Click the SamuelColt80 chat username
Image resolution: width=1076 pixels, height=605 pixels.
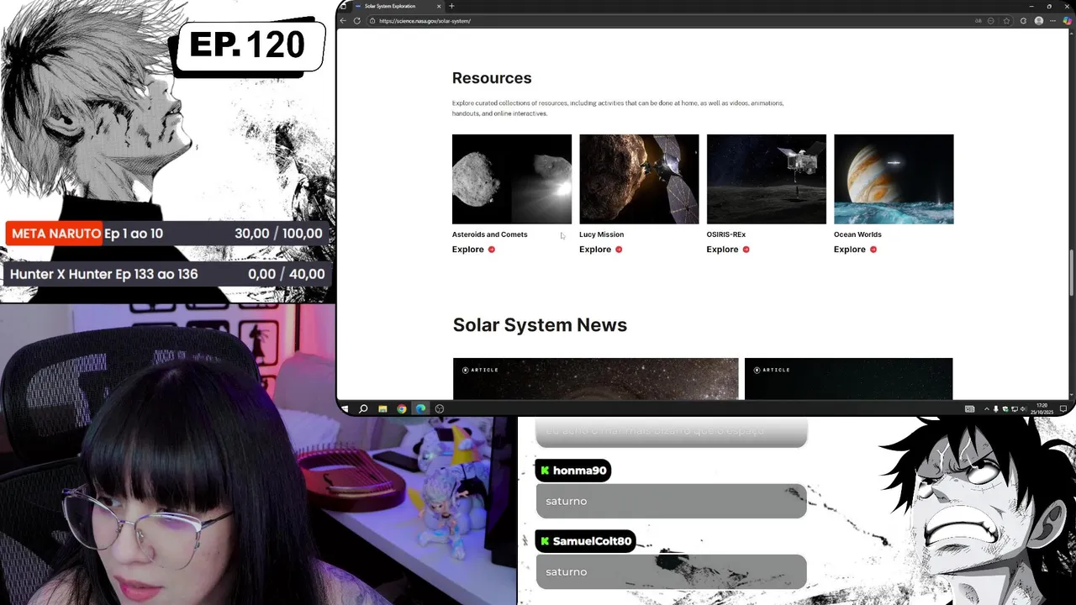[592, 541]
